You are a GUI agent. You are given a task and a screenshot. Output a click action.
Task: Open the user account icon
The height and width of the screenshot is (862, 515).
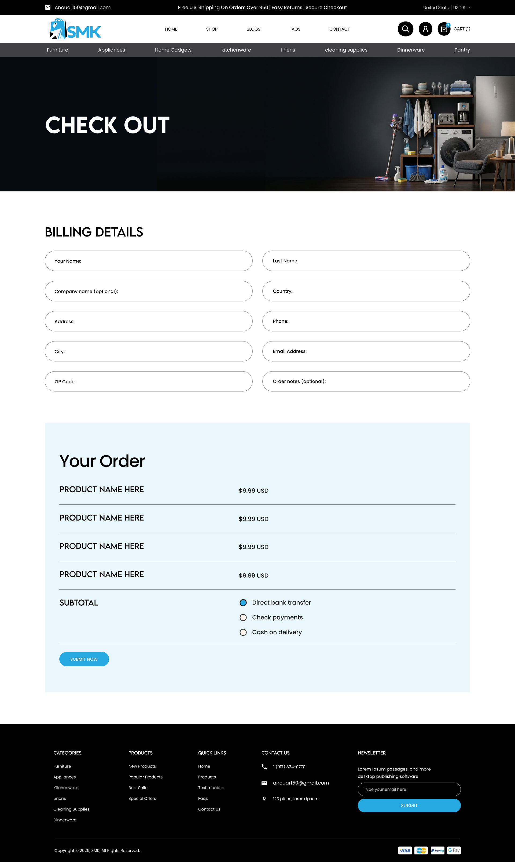click(425, 29)
